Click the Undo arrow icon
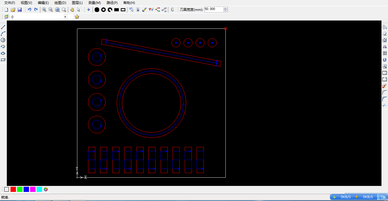 click(29, 10)
